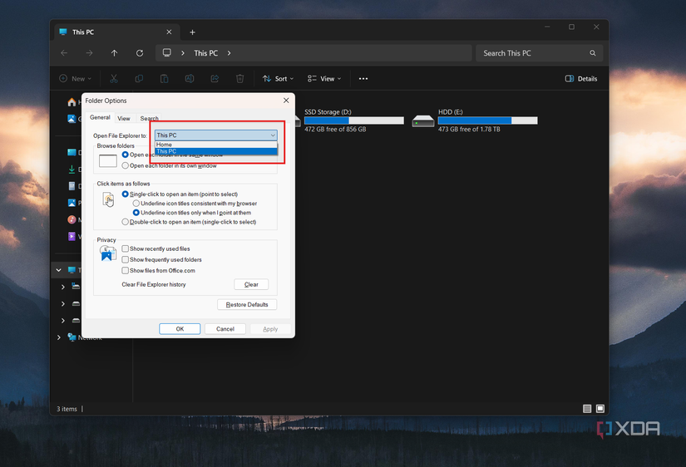Select Single-click to open an item
The image size is (686, 467).
[125, 194]
